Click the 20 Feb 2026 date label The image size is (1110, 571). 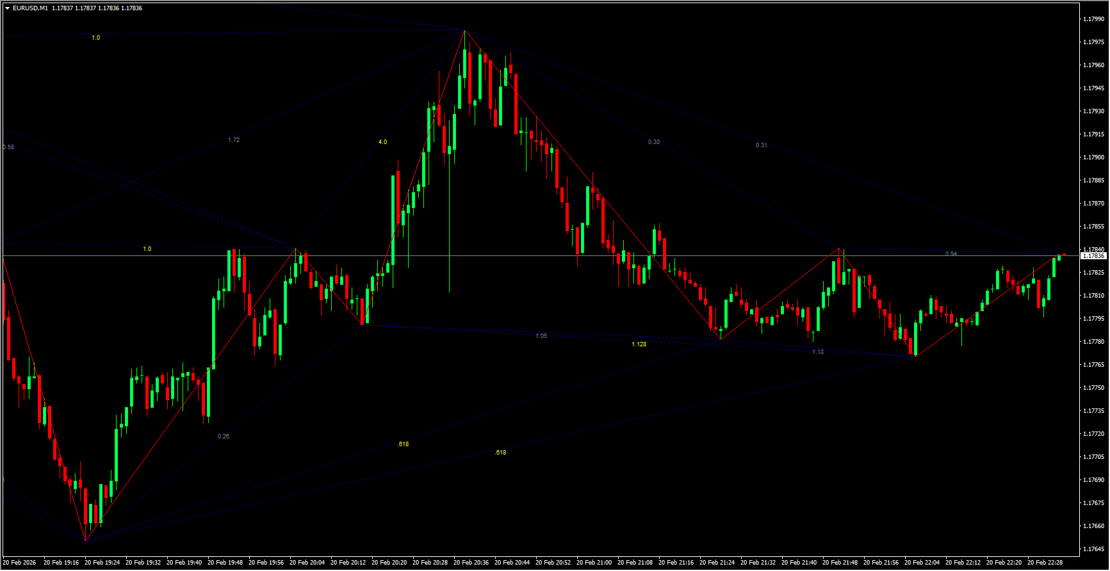click(x=19, y=563)
